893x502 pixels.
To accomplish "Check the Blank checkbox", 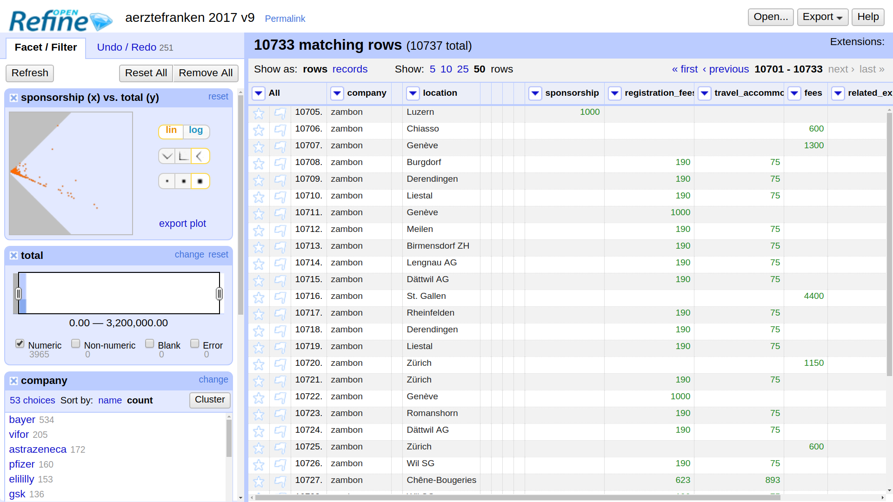I will (x=149, y=343).
